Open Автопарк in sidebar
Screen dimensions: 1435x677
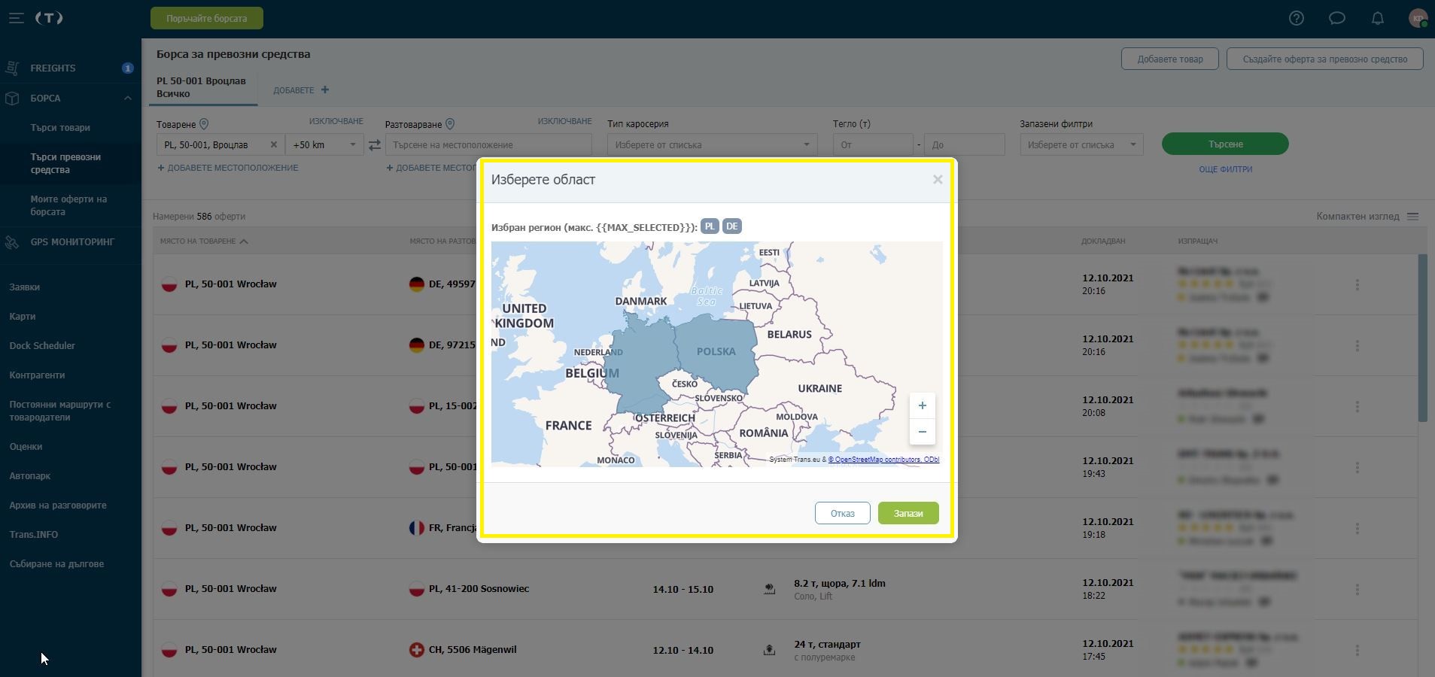(x=30, y=476)
